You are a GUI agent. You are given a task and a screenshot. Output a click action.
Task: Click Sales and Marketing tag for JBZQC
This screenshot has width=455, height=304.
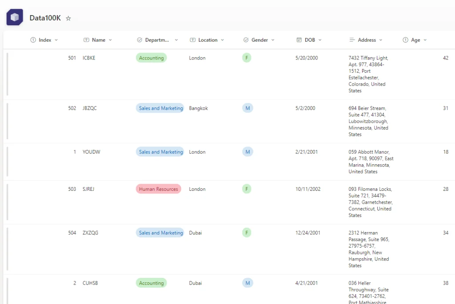click(x=160, y=108)
